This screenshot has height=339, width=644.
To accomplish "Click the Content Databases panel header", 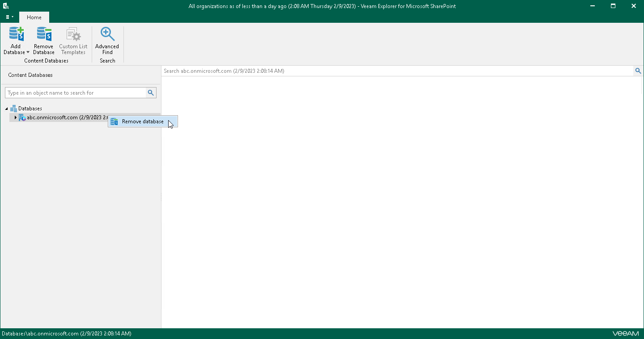I will coord(30,75).
